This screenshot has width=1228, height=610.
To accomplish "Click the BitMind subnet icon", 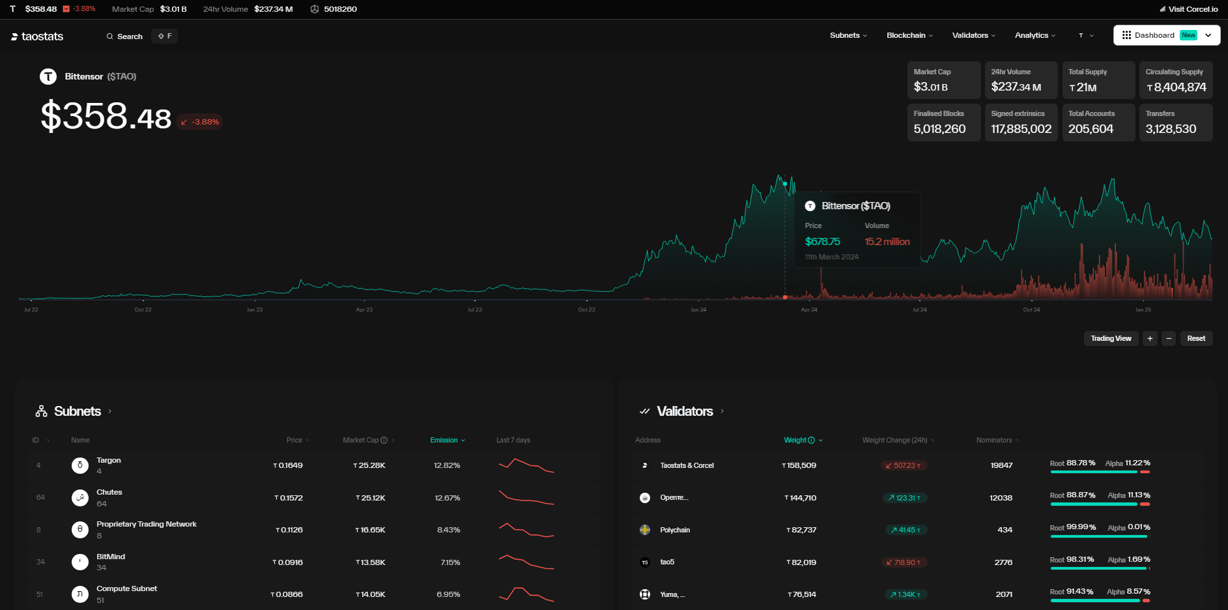I will click(x=79, y=562).
